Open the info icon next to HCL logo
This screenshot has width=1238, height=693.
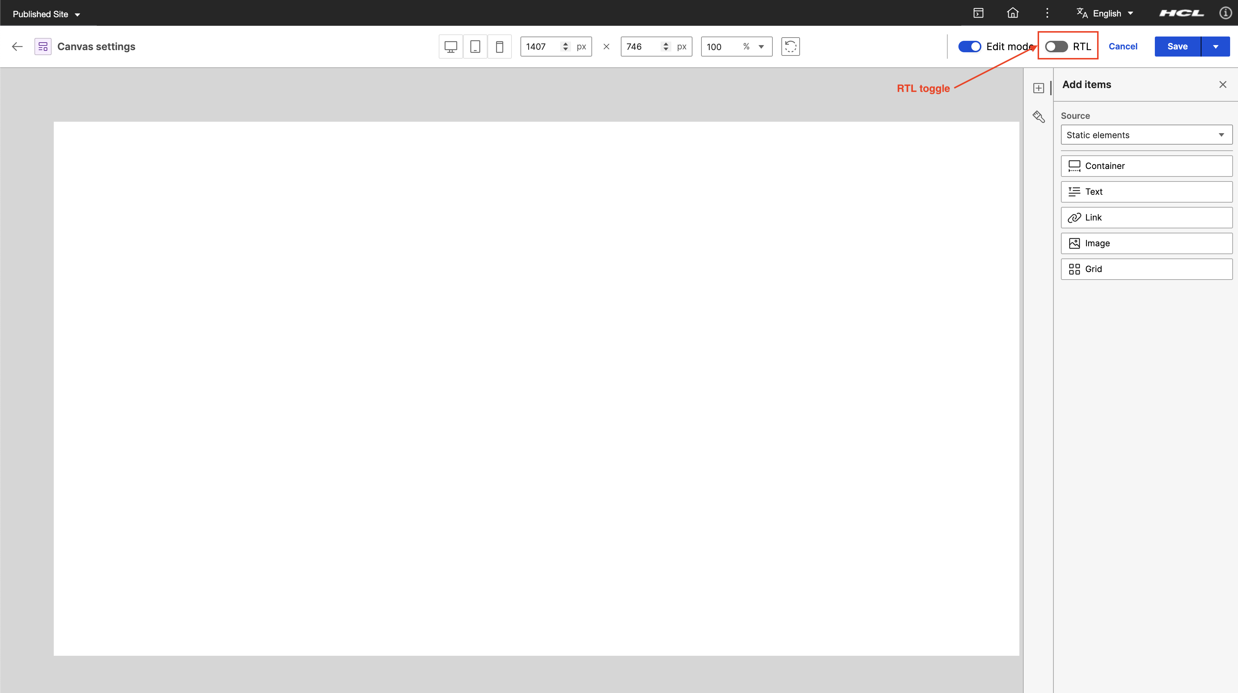tap(1225, 13)
